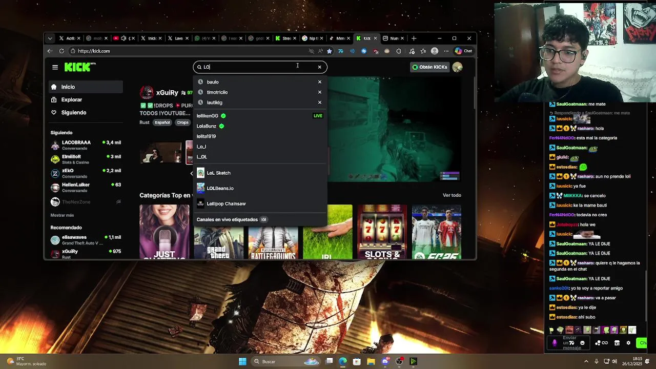Remove lautiidg from recent searches
656x369 pixels.
tap(319, 102)
